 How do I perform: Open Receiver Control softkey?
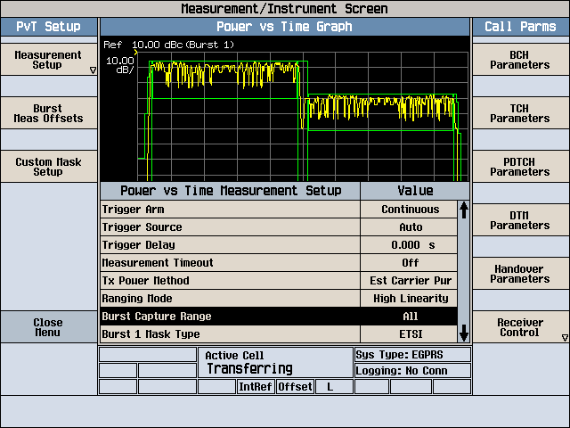(x=521, y=327)
